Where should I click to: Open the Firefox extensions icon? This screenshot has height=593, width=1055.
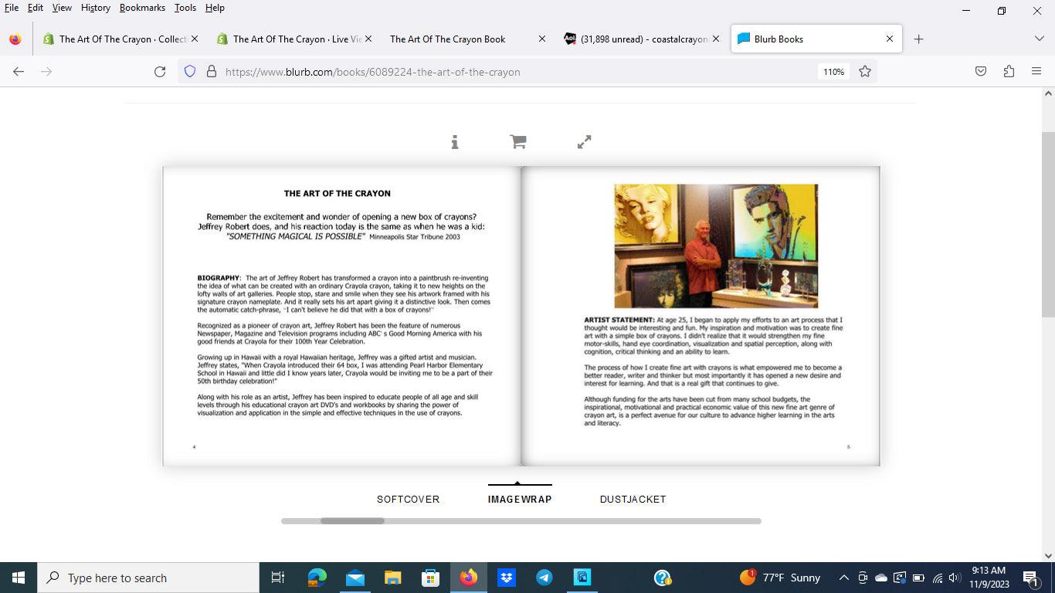pyautogui.click(x=1009, y=72)
